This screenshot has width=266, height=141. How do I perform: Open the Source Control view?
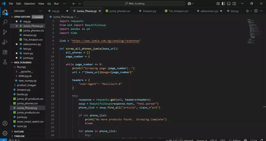coord(5,32)
